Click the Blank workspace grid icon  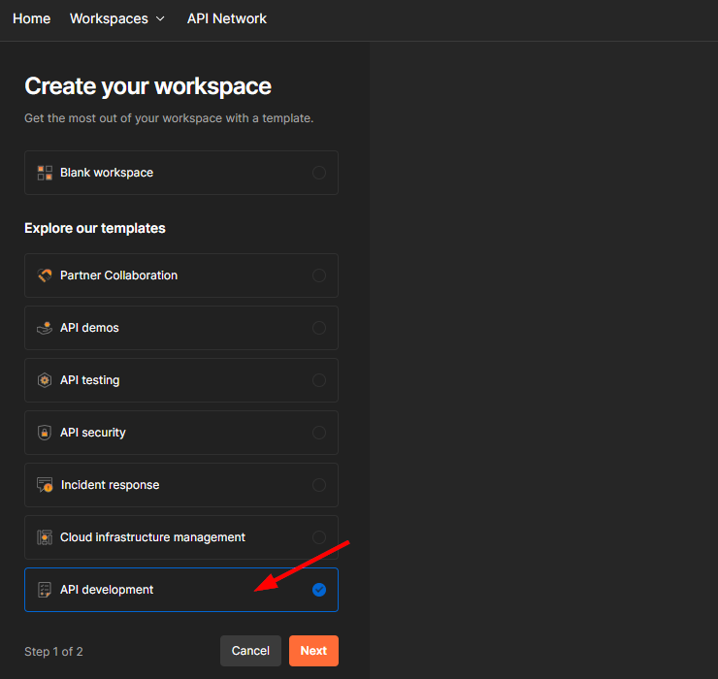pyautogui.click(x=45, y=173)
